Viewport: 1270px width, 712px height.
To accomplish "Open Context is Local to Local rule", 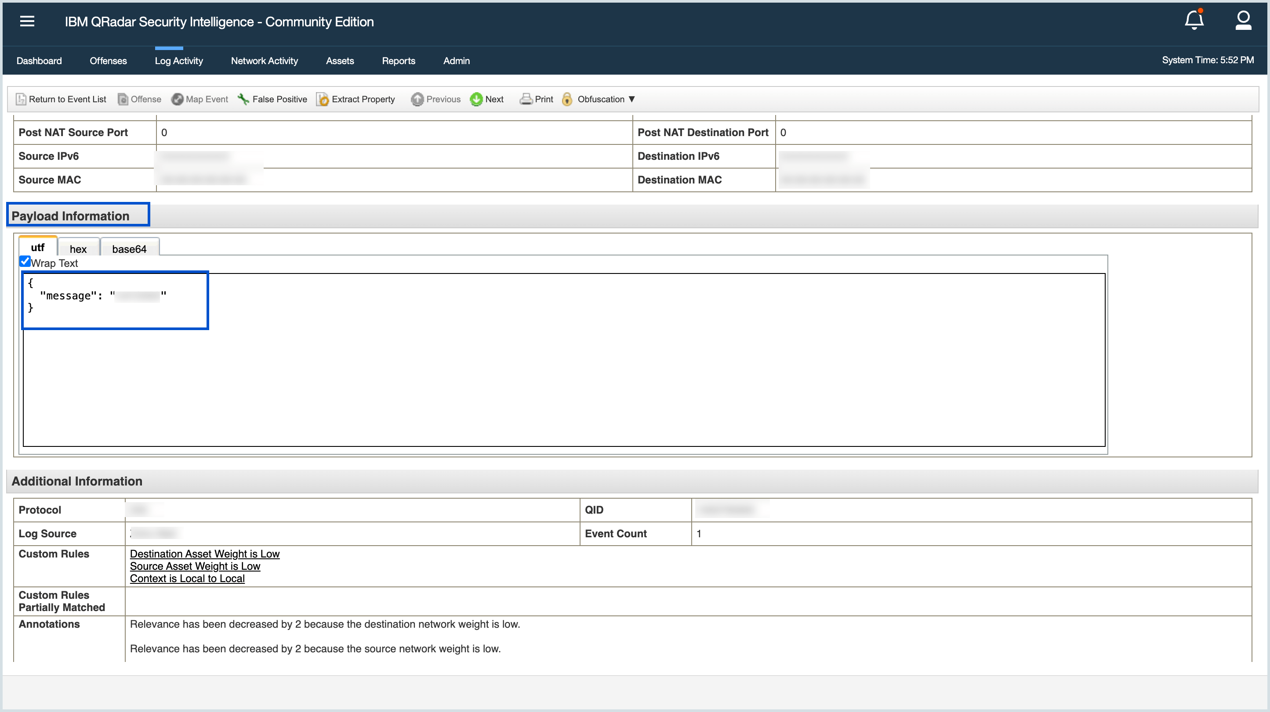I will pos(187,579).
